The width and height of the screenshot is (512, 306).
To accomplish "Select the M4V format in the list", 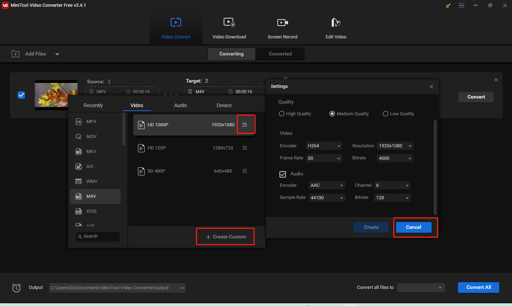I will [x=95, y=196].
